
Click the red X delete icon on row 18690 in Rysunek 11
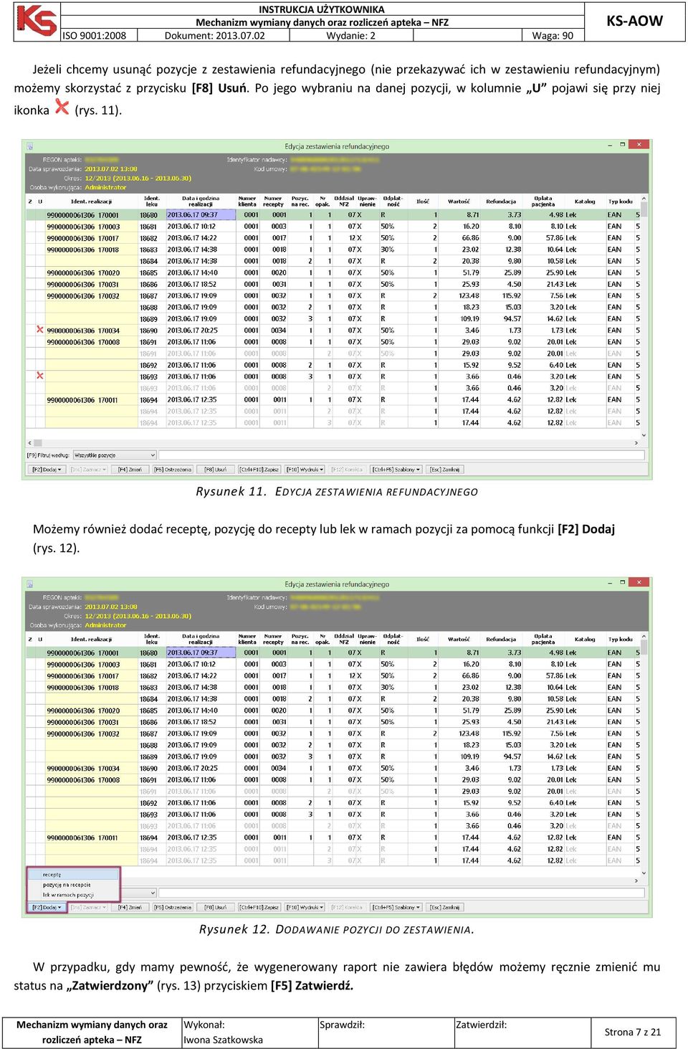pos(40,330)
